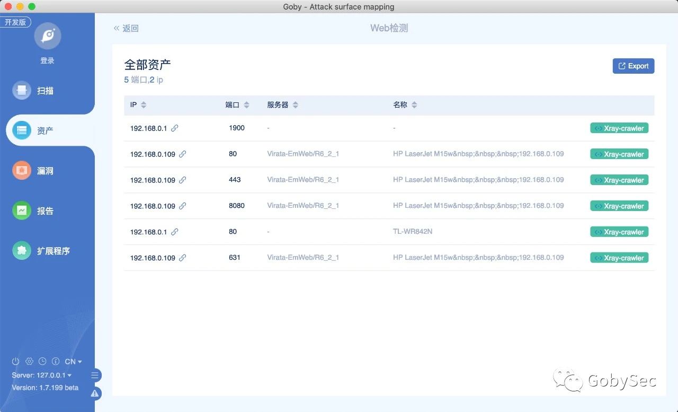678x412 pixels.
Task: Click the port value 8080
Action: (x=237, y=206)
